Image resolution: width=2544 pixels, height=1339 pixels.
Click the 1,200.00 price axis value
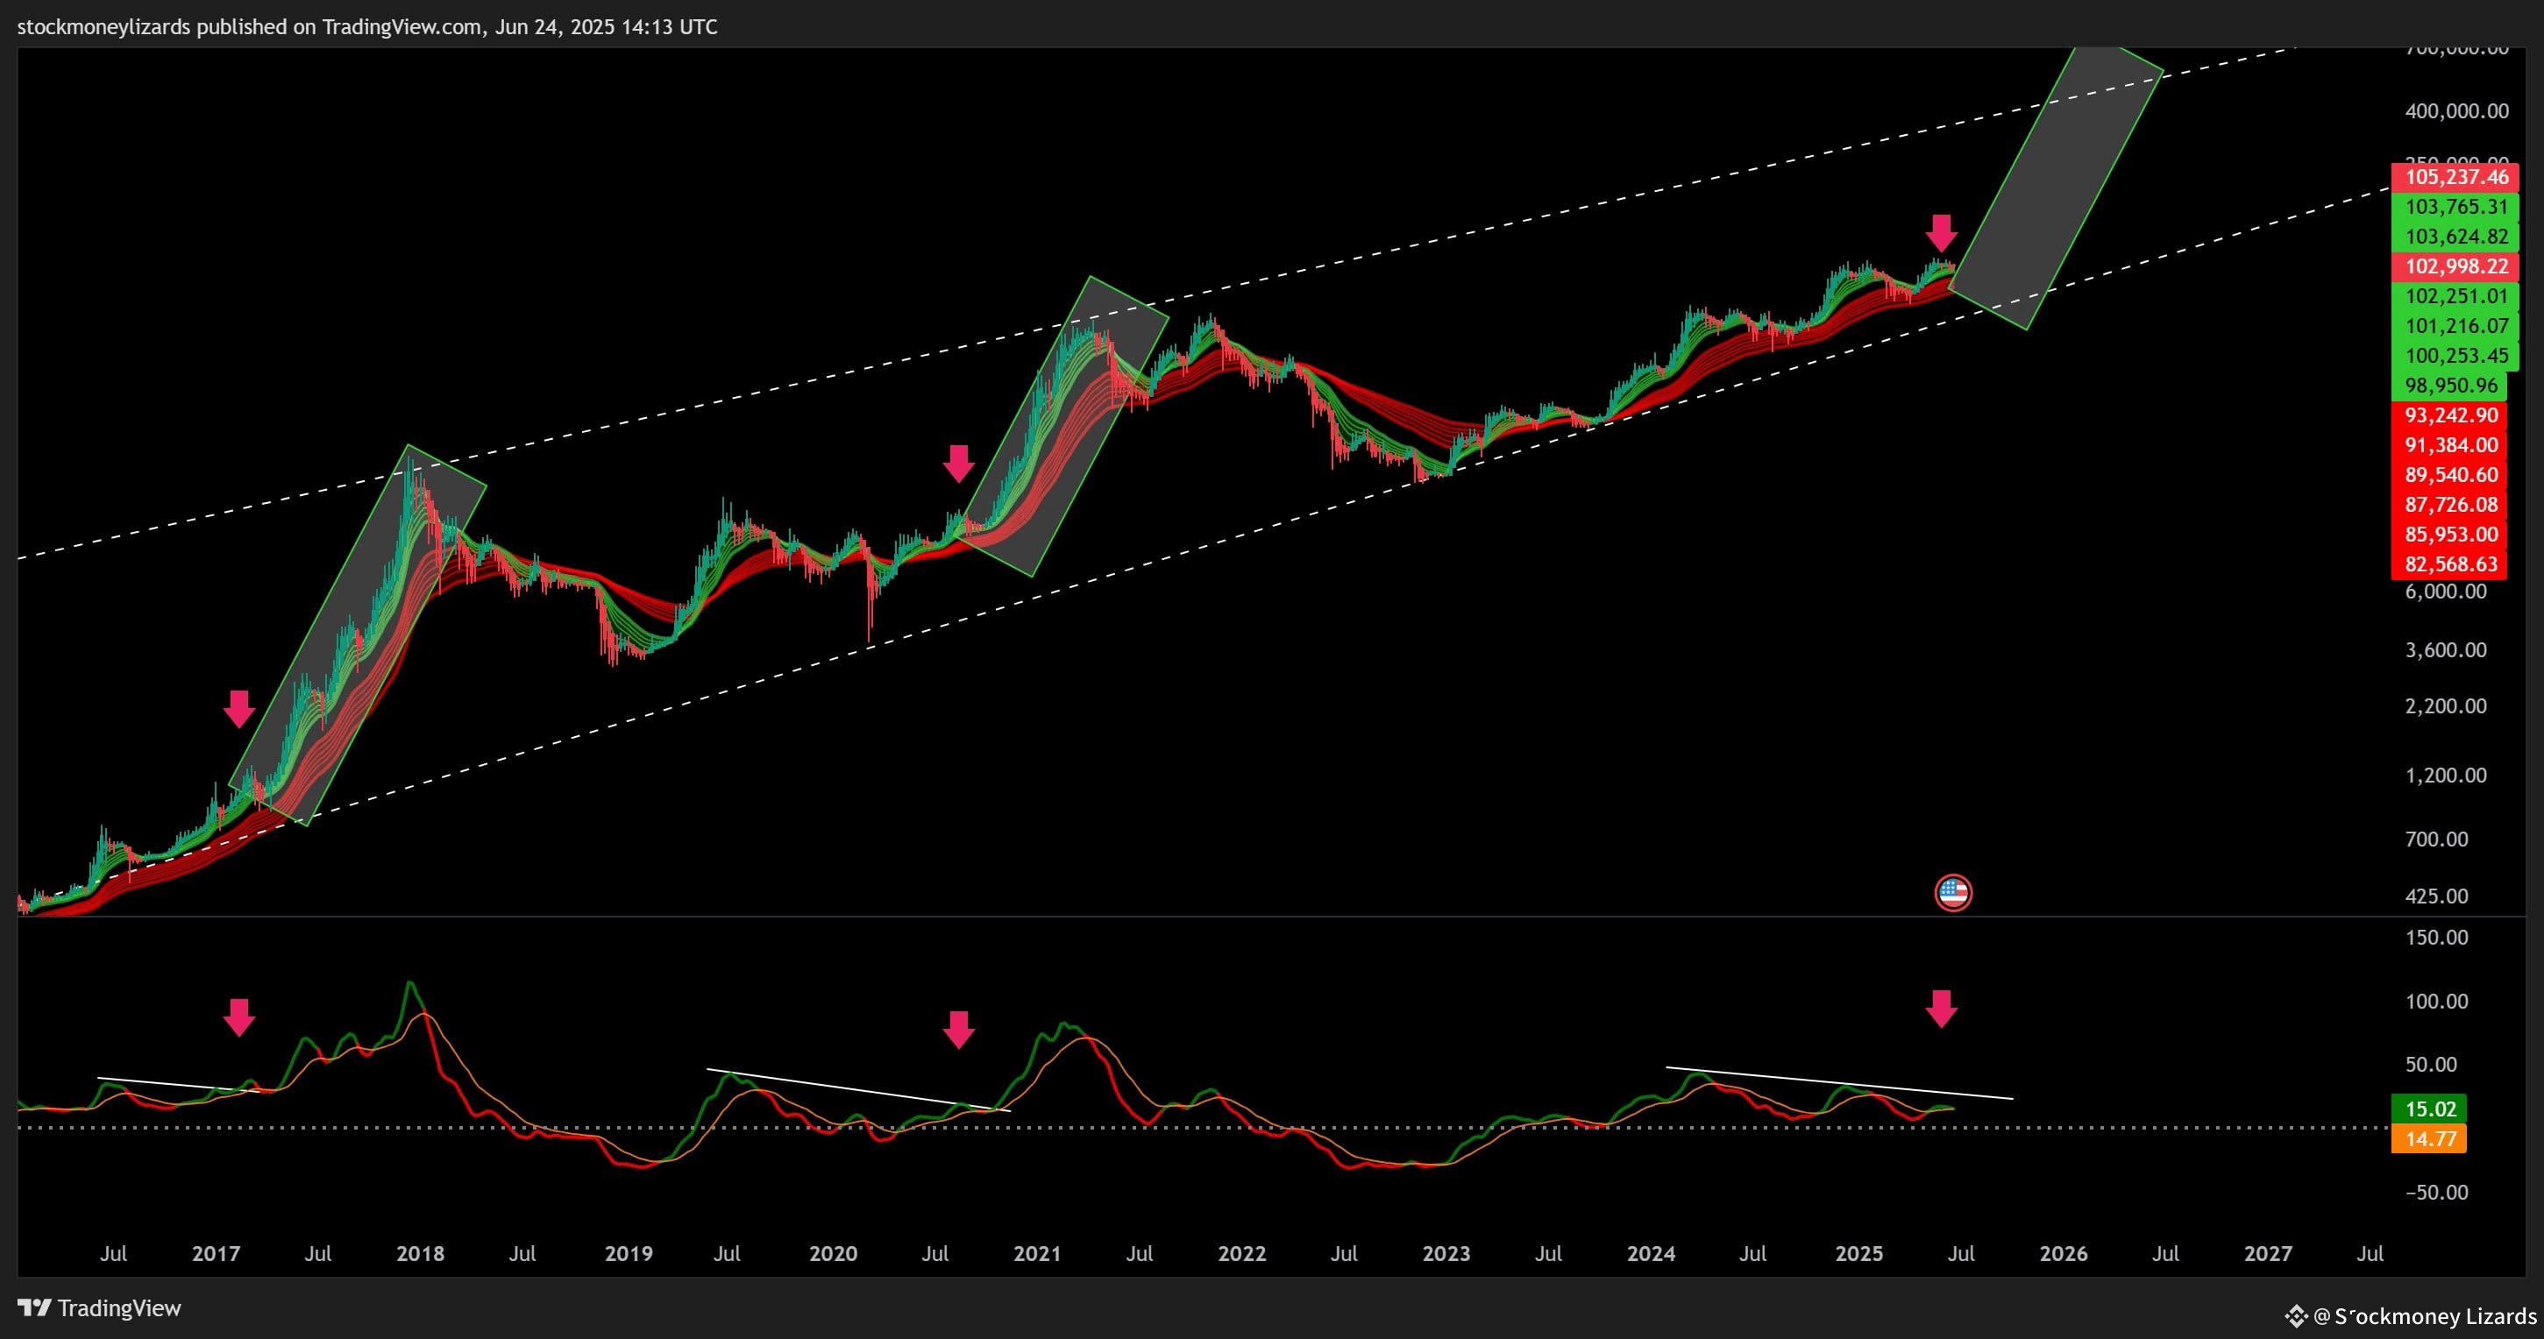[2445, 776]
